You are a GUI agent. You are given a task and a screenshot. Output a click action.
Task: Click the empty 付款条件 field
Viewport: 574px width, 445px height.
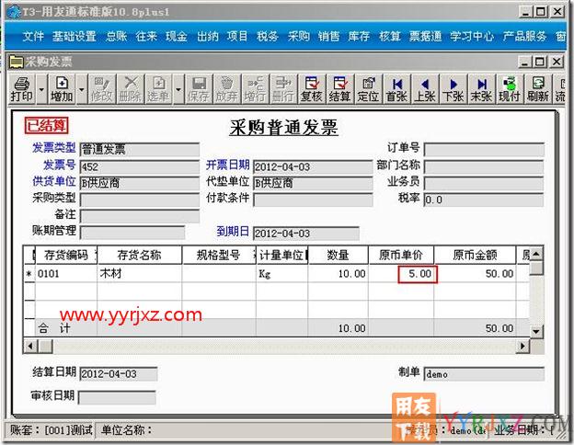coord(313,200)
